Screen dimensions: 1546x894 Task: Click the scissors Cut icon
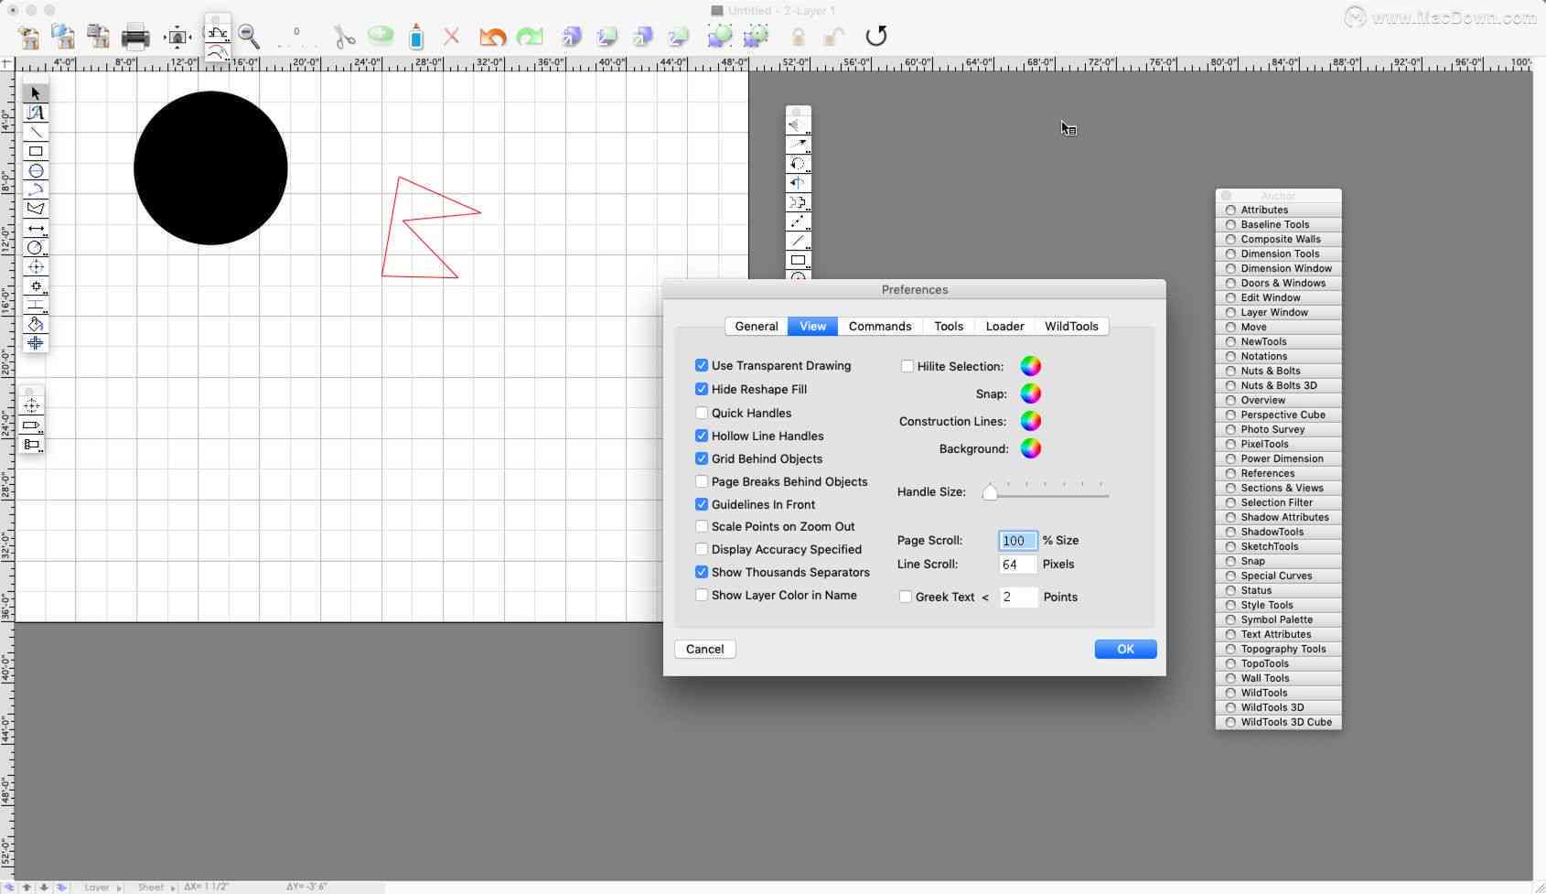coord(344,37)
